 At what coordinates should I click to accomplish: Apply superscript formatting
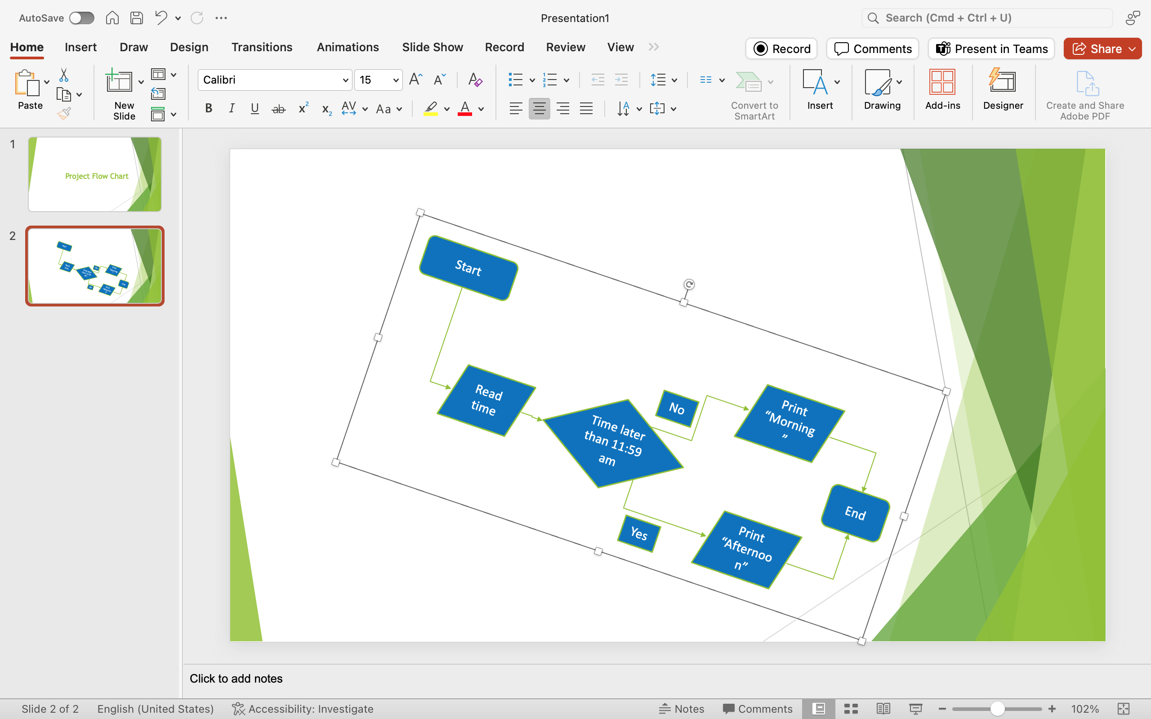(x=303, y=108)
